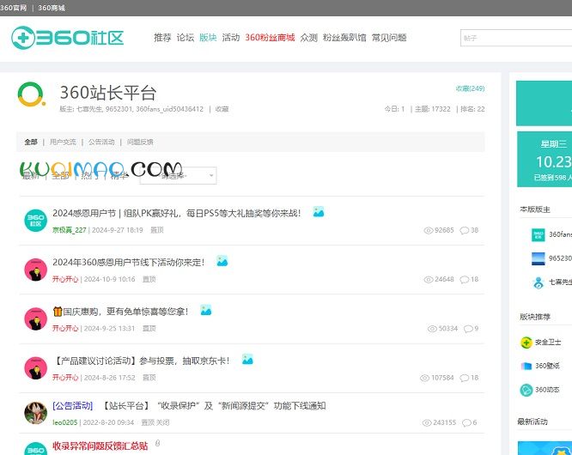572x455 pixels.
Task: Click username leo0205
Action: click(65, 422)
